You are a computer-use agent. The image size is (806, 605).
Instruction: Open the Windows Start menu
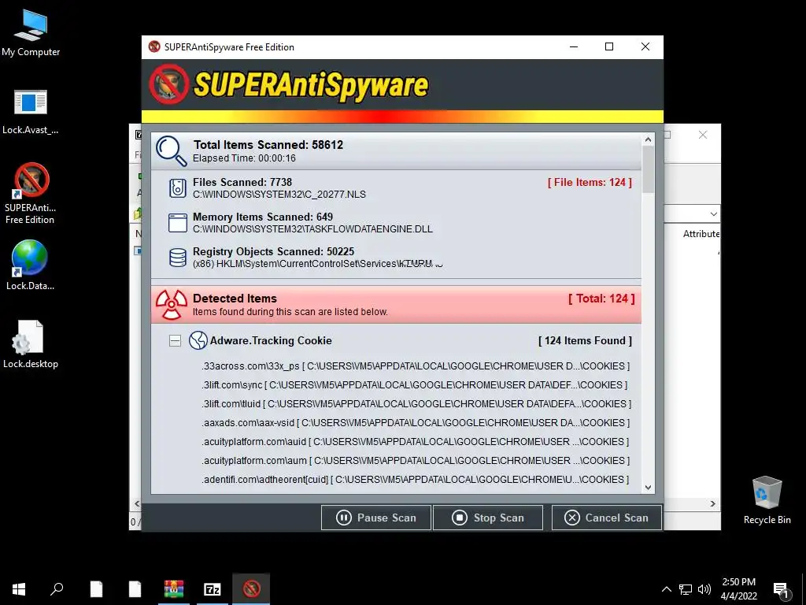click(x=19, y=589)
